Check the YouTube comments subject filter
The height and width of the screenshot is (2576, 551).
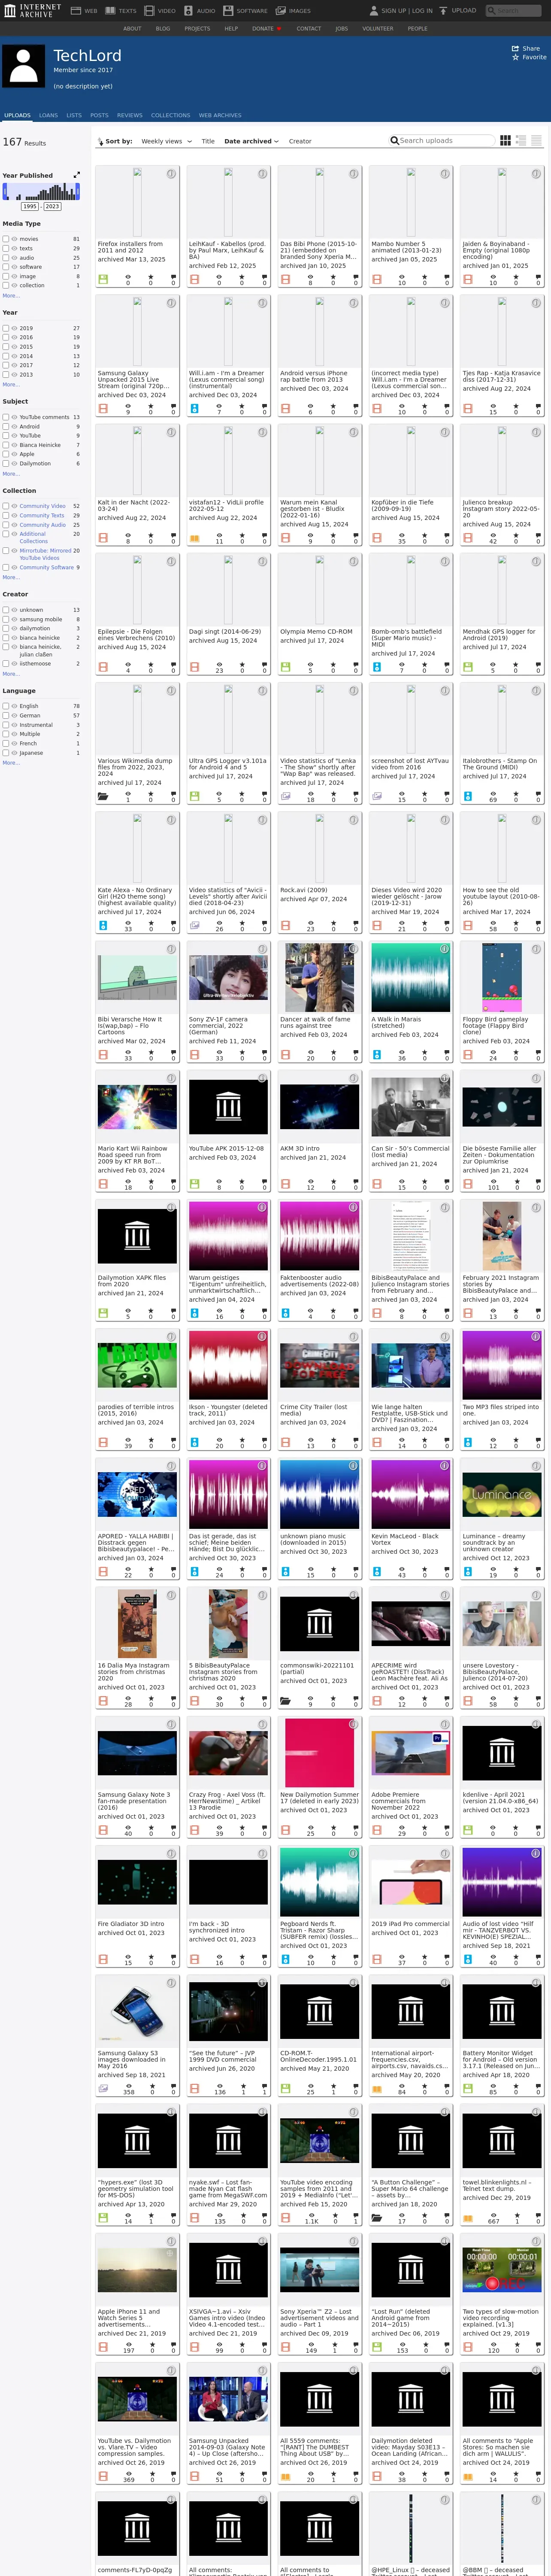click(x=5, y=417)
